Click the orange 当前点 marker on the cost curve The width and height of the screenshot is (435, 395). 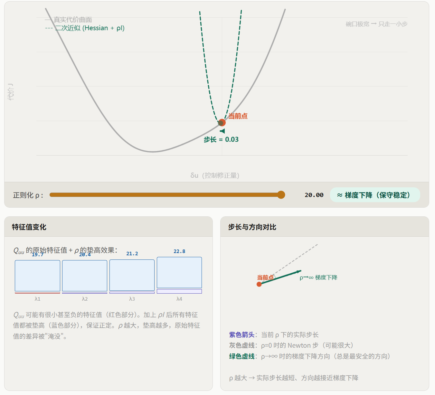222,122
